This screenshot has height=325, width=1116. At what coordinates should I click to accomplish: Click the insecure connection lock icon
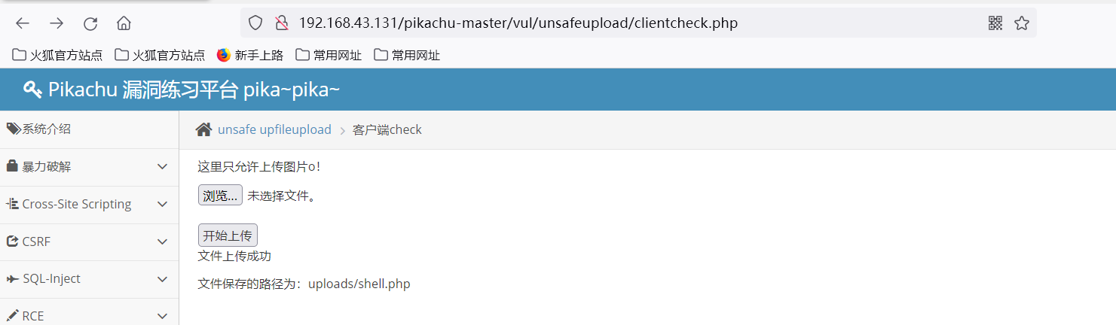pyautogui.click(x=281, y=23)
